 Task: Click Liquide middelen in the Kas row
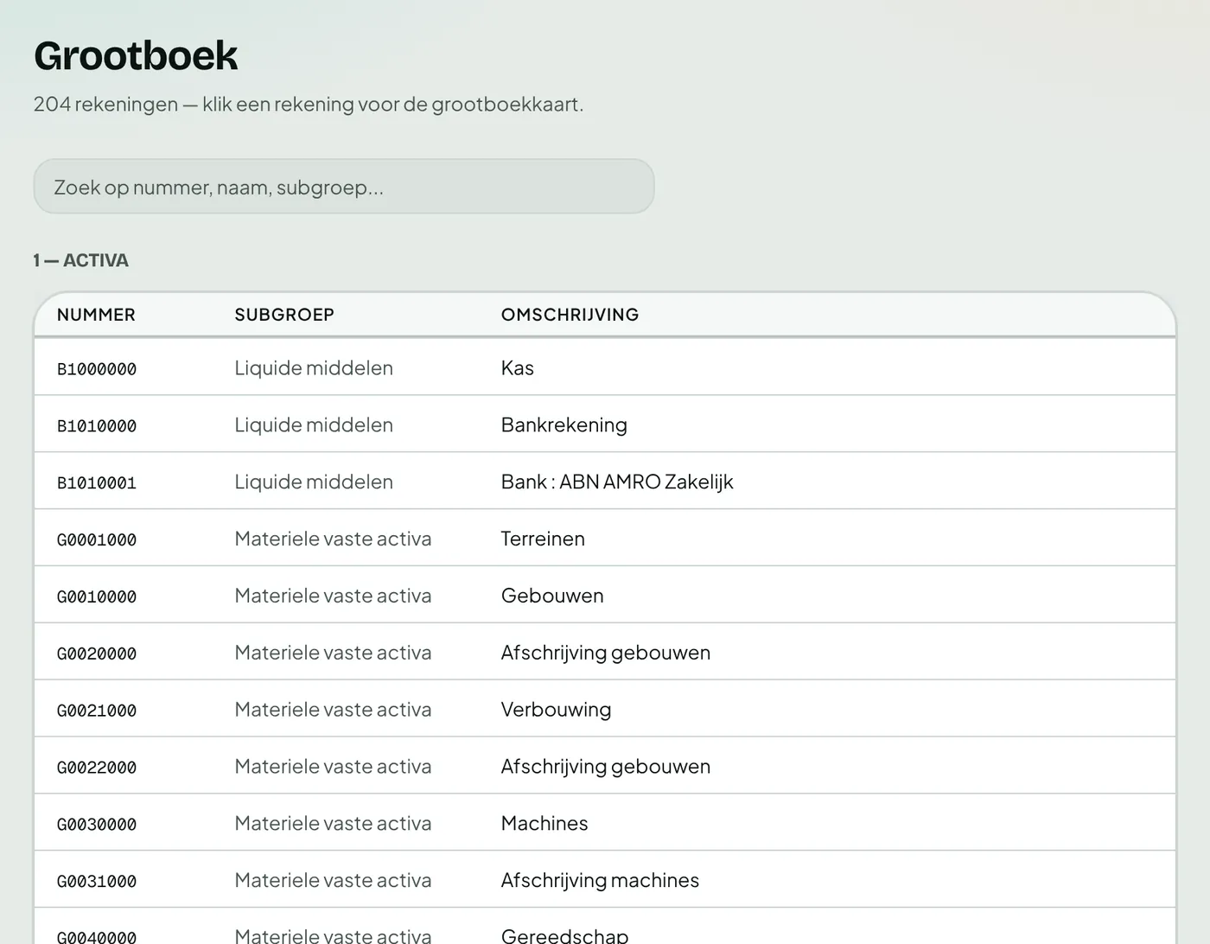[314, 367]
